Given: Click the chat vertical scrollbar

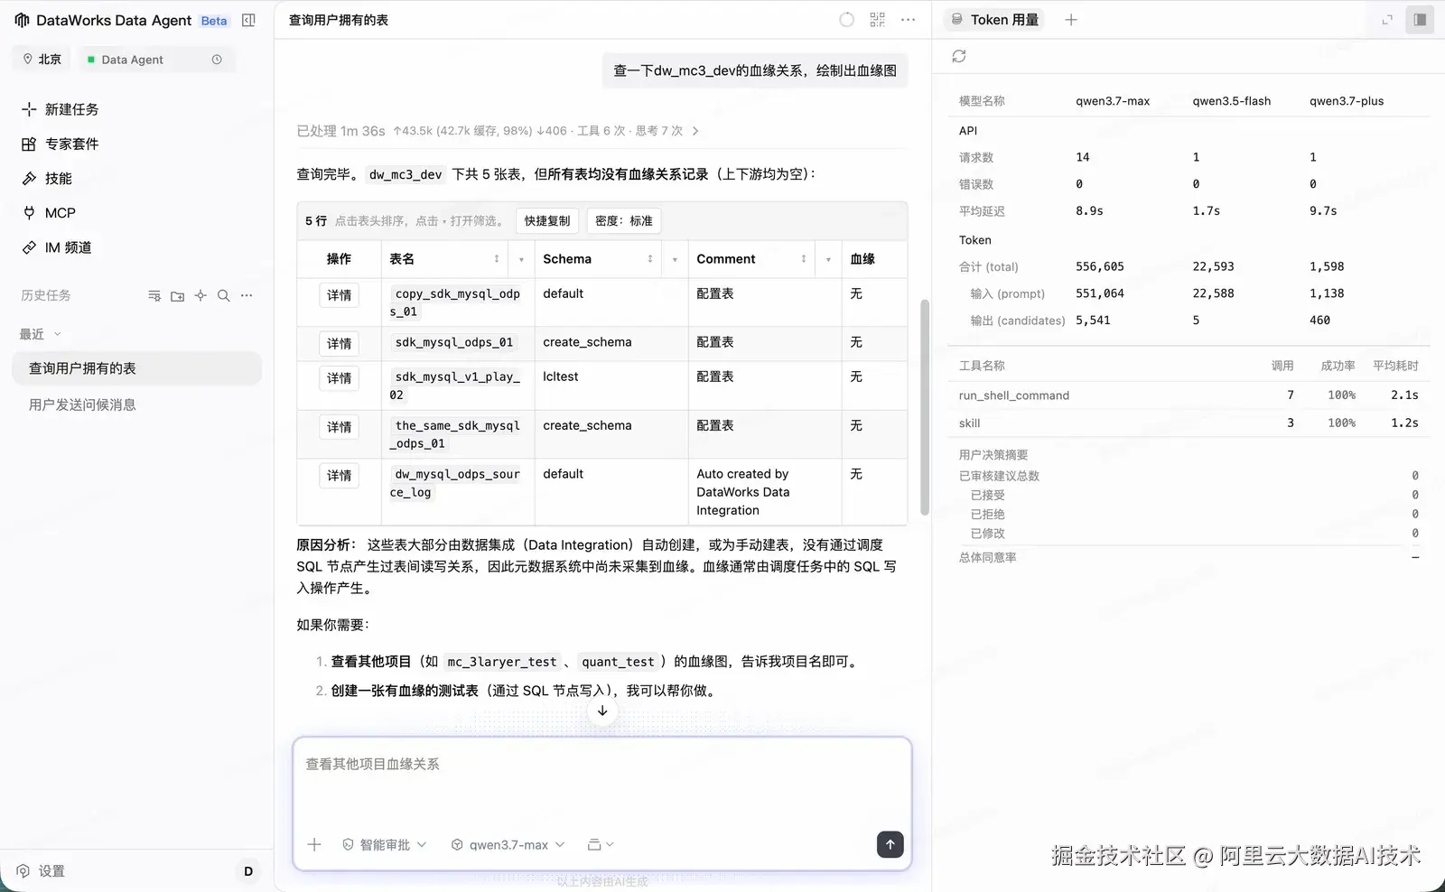Looking at the screenshot, I should [x=924, y=406].
